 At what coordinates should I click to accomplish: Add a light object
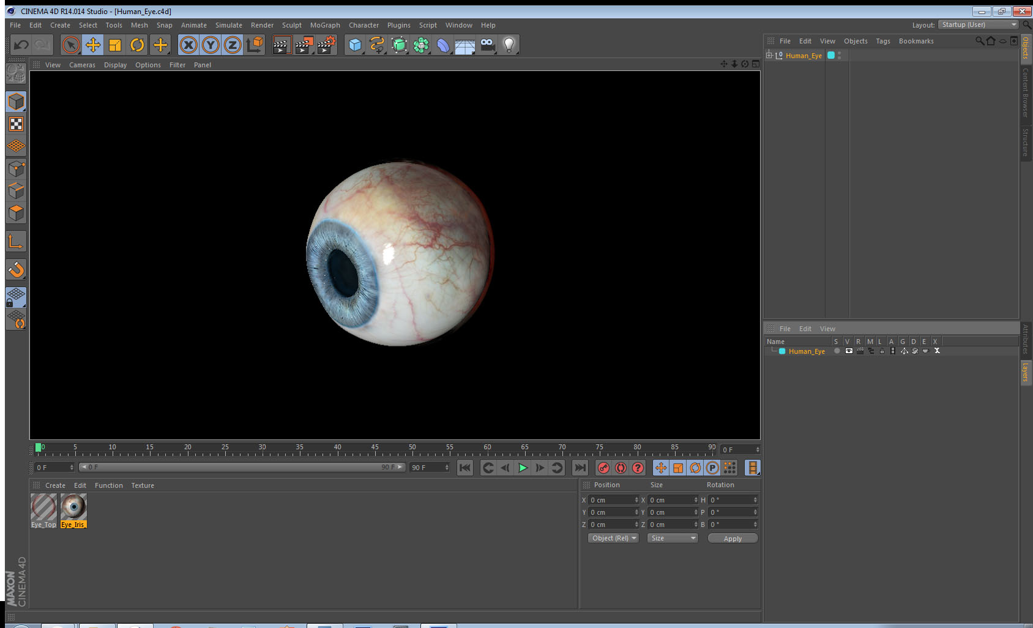pos(509,45)
